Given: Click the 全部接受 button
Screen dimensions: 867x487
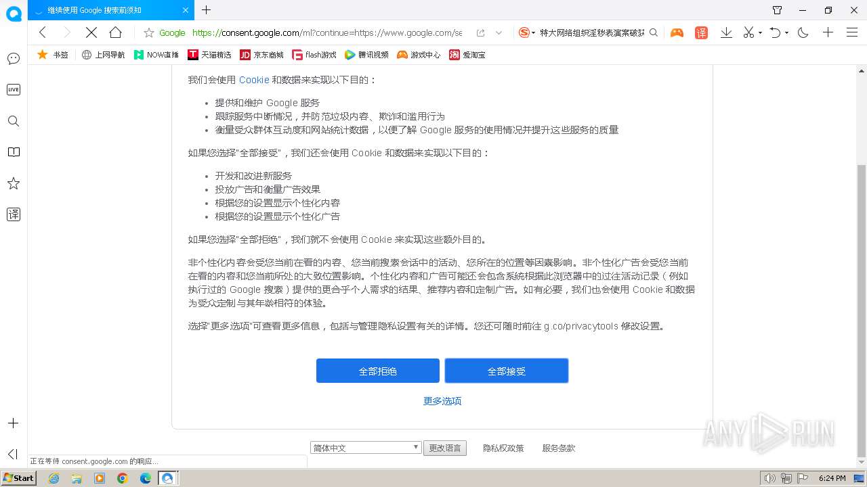Looking at the screenshot, I should click(x=507, y=371).
